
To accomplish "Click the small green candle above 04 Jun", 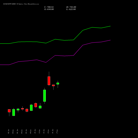I will point(18,110).
